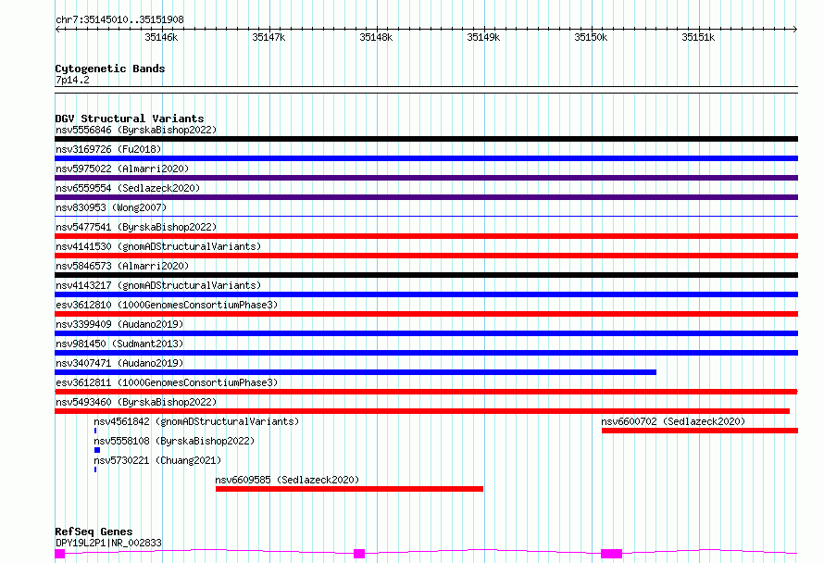Click the red bar under esv3612810
824x563 pixels.
[426, 314]
